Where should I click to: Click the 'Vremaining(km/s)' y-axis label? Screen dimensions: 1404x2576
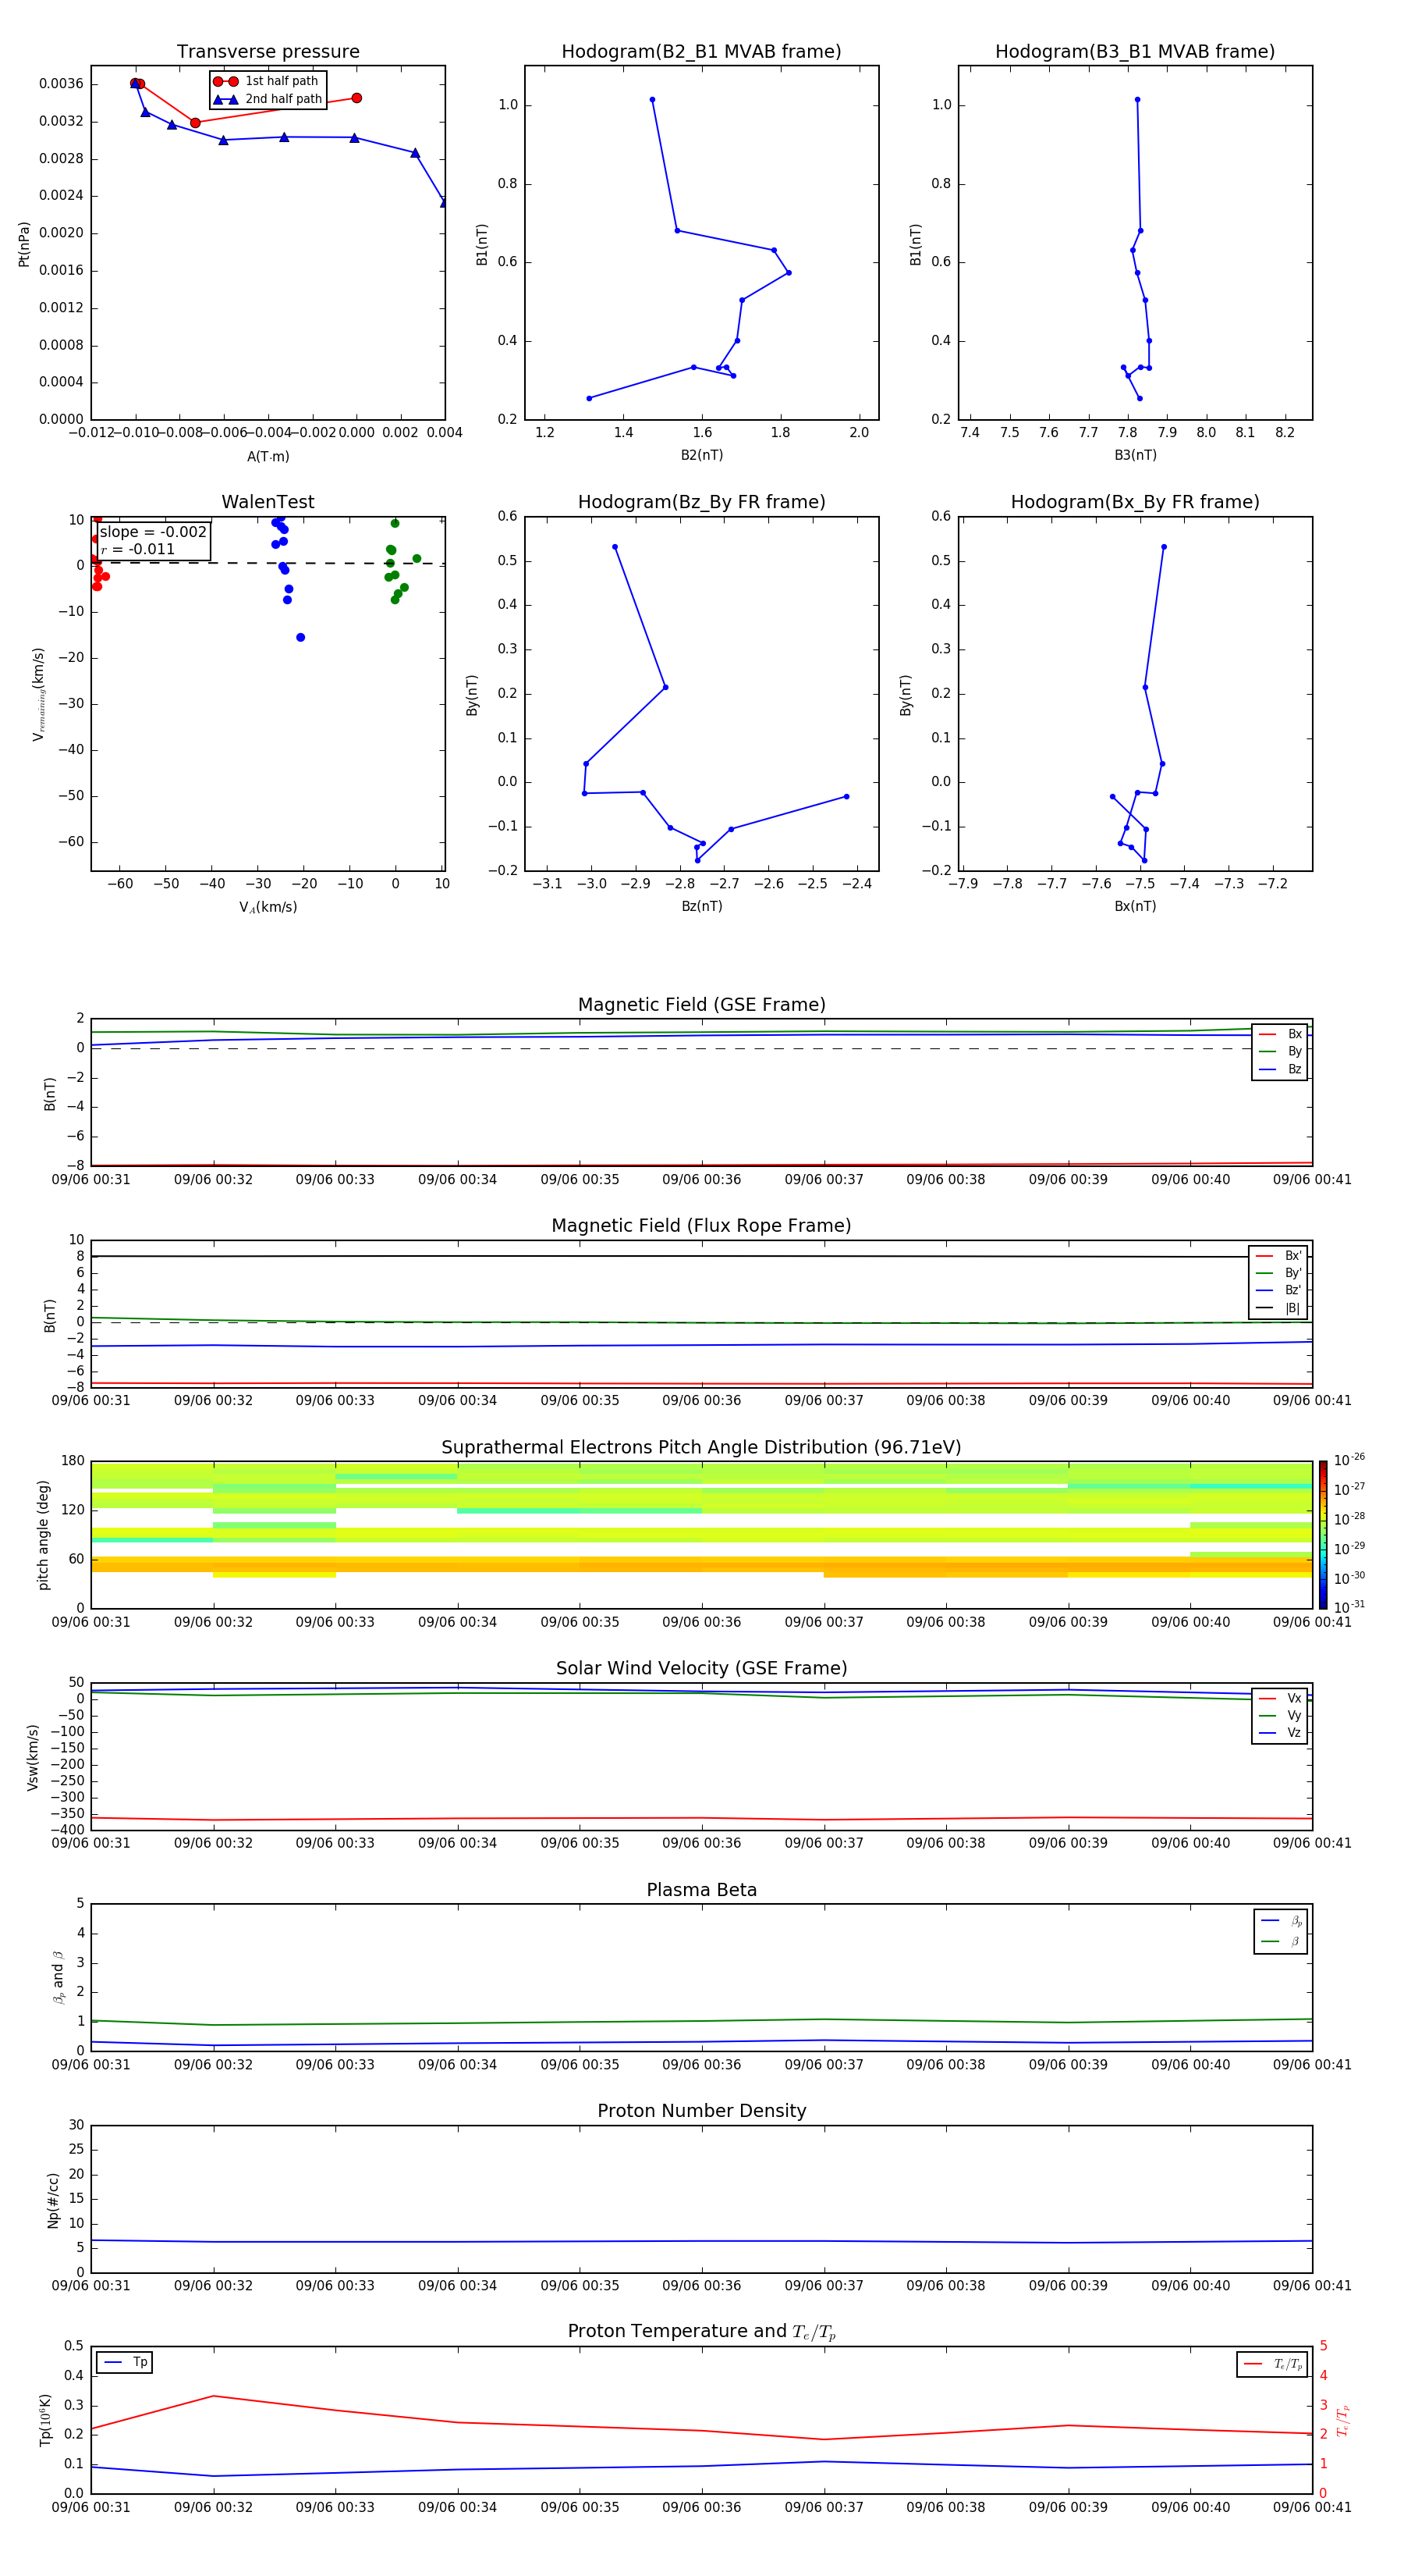[39, 694]
